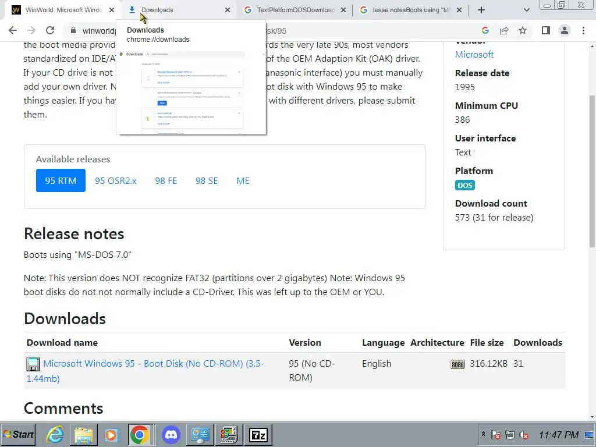Click the '573 (31 for release)' count
Image resolution: width=596 pixels, height=447 pixels.
click(494, 218)
